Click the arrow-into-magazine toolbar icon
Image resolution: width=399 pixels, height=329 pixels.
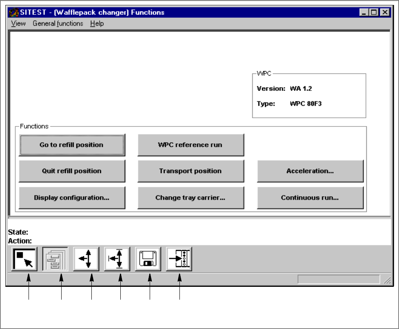[179, 259]
